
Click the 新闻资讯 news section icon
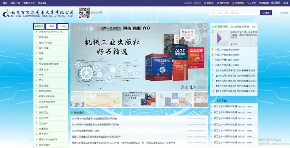(72, 113)
